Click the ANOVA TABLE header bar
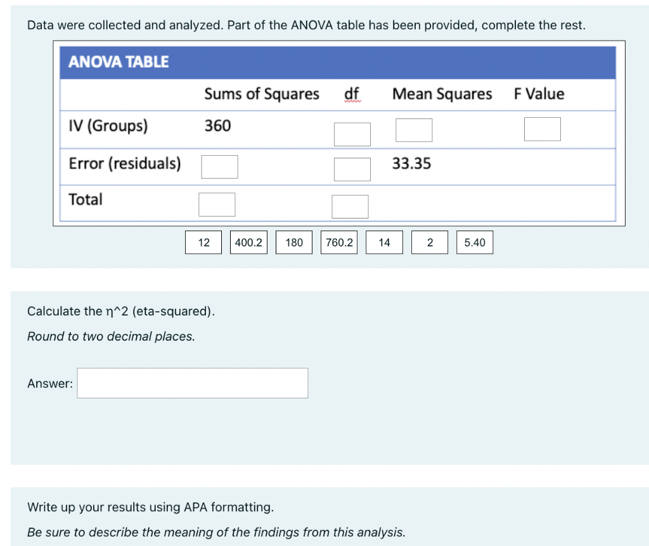Screen dimensions: 649x546 point(118,61)
